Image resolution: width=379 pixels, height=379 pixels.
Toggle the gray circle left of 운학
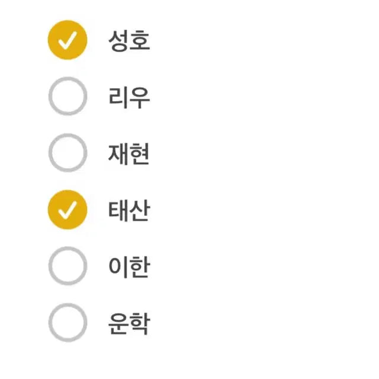click(68, 323)
